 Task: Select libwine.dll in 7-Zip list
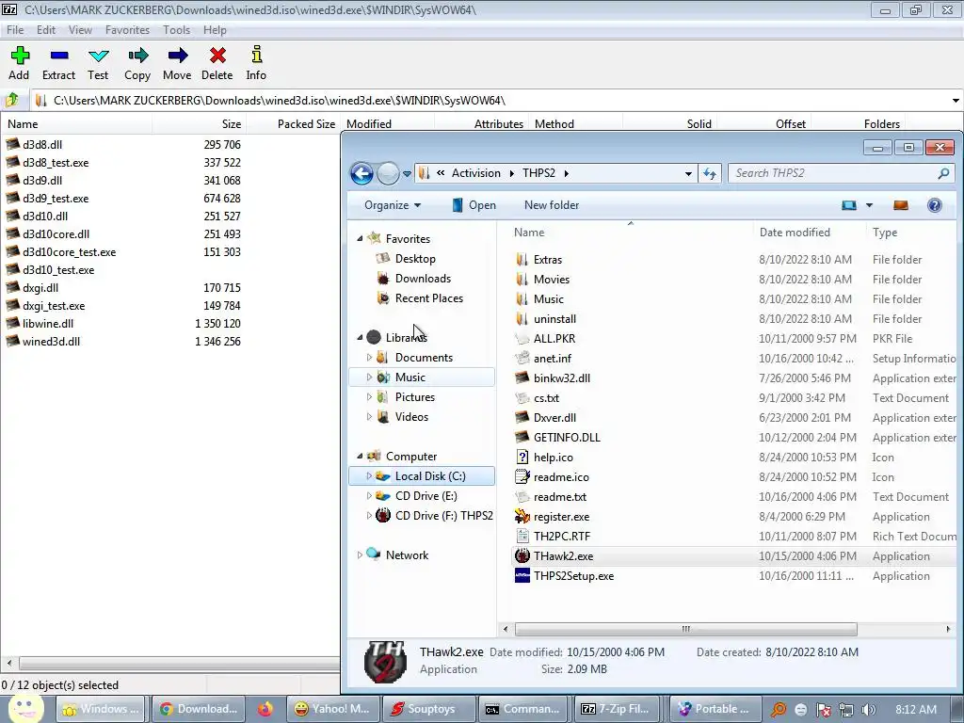48,324
